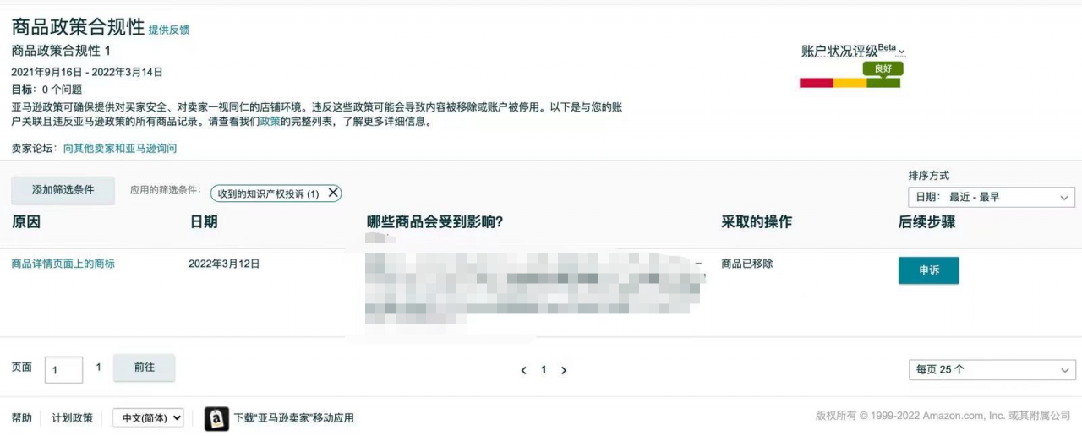Image resolution: width=1082 pixels, height=436 pixels.
Task: Click the 计划政策 footer link
Action: coord(73,417)
